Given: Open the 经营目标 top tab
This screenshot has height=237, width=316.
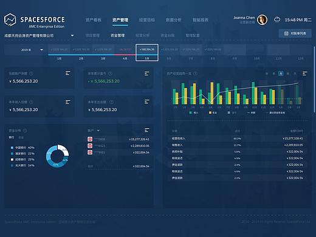Looking at the screenshot, I should tap(147, 20).
